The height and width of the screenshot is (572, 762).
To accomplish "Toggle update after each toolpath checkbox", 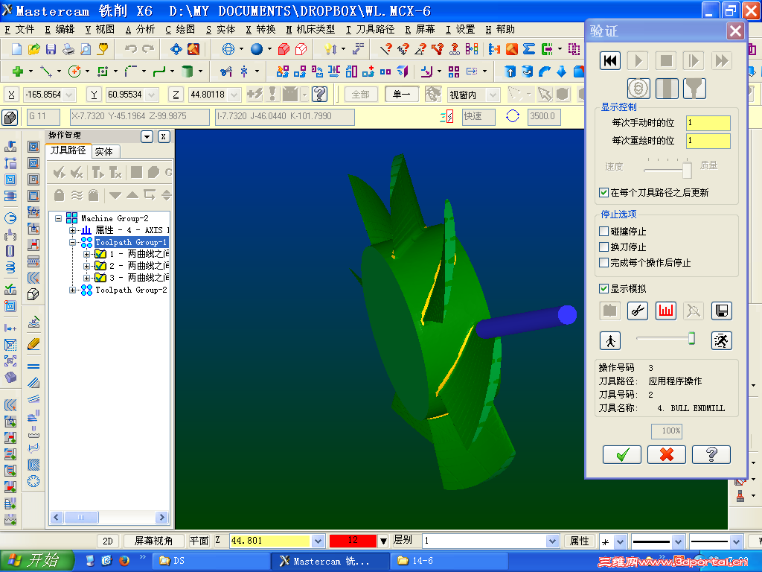I will [x=603, y=193].
